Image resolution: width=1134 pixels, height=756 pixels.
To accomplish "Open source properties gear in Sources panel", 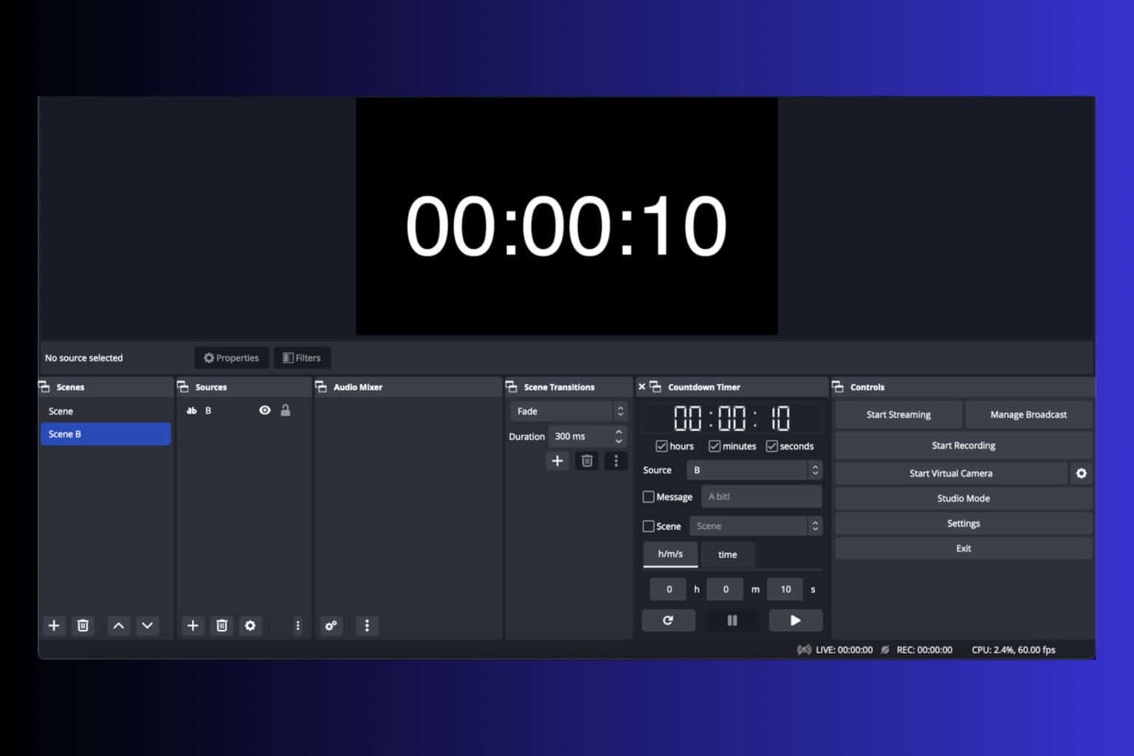I will [250, 625].
